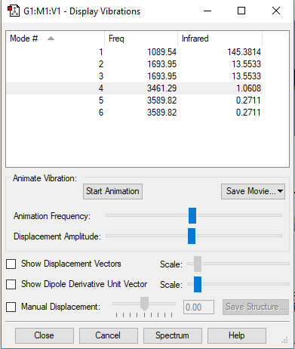
Task: Maximize the Display Vibrations window
Action: [x=241, y=11]
